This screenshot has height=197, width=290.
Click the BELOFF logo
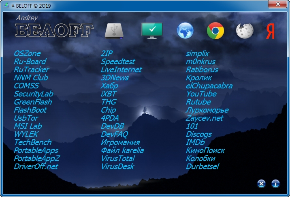click(x=55, y=30)
